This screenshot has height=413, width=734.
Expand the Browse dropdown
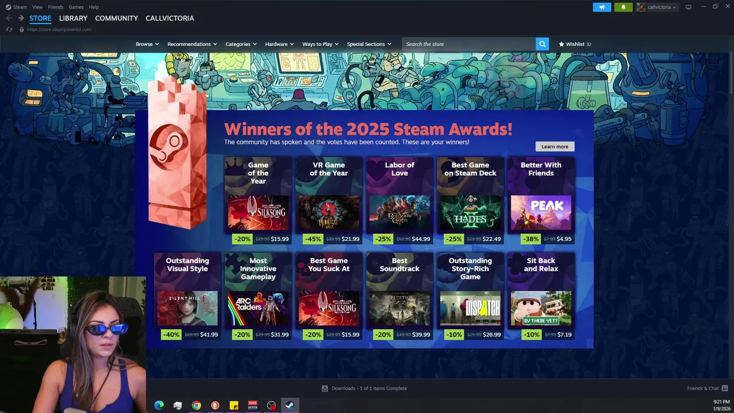147,44
